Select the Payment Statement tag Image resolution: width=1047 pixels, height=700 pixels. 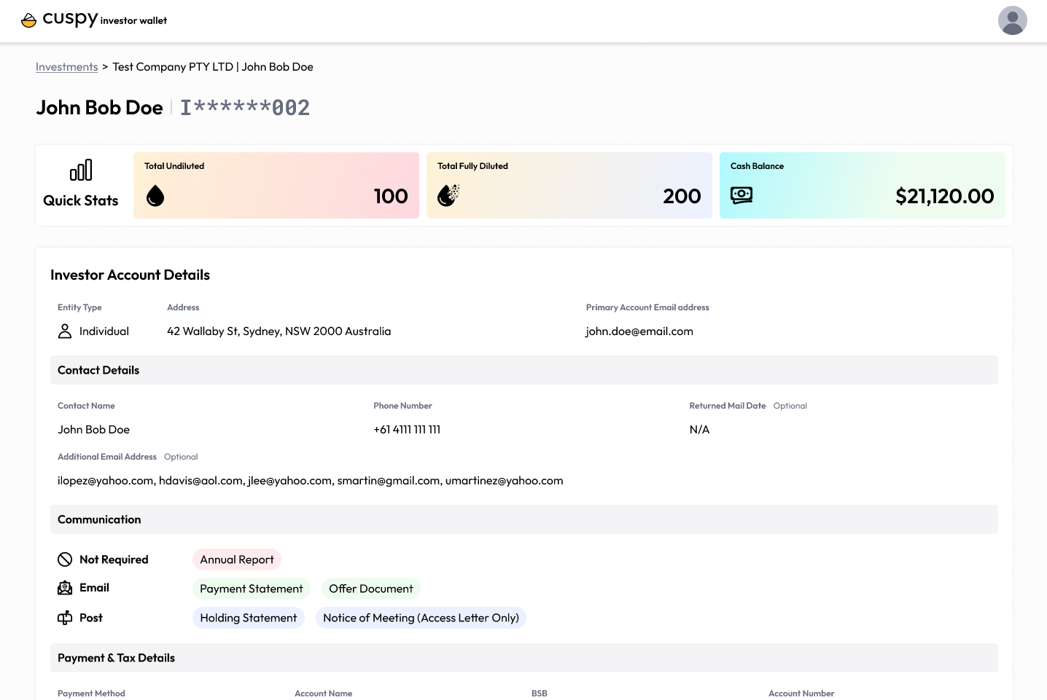pyautogui.click(x=252, y=589)
